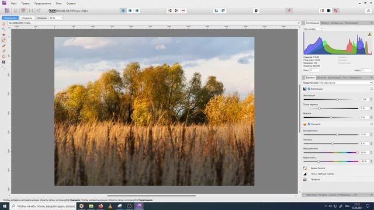Viewport: 374px width, 210px height.
Task: Switch to the Объектив tab
Action: (x=321, y=78)
